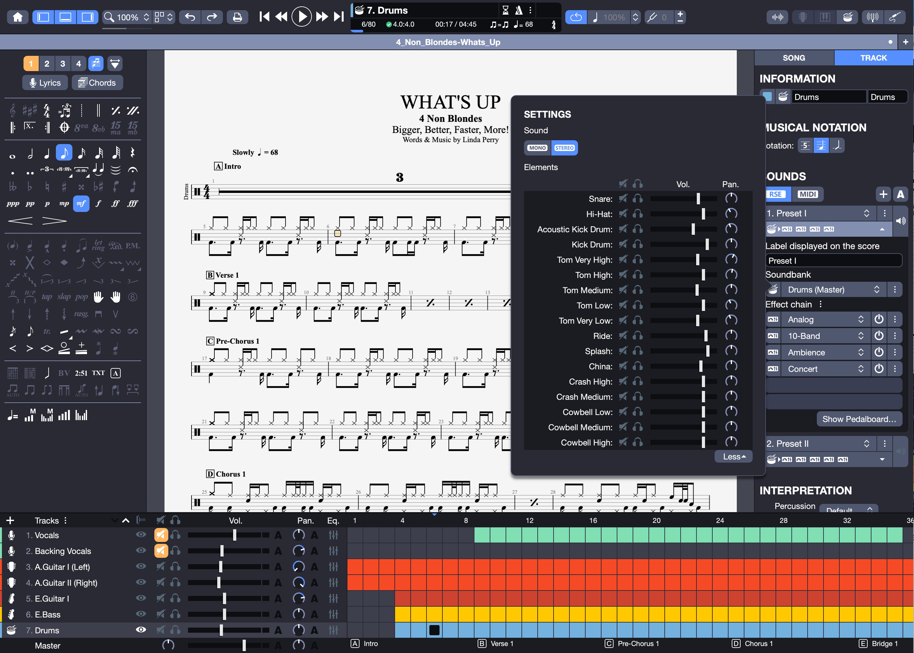Switch to the SONG tab
914x653 pixels.
794,58
